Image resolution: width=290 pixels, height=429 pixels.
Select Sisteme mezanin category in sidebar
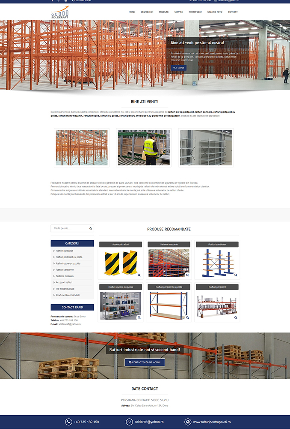click(65, 276)
